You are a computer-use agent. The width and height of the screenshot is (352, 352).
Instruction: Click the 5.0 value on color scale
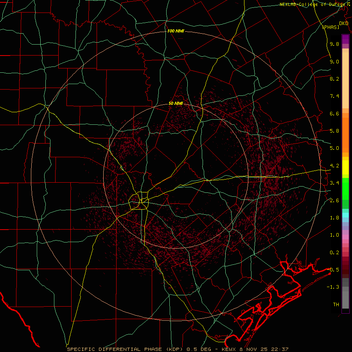[334, 148]
